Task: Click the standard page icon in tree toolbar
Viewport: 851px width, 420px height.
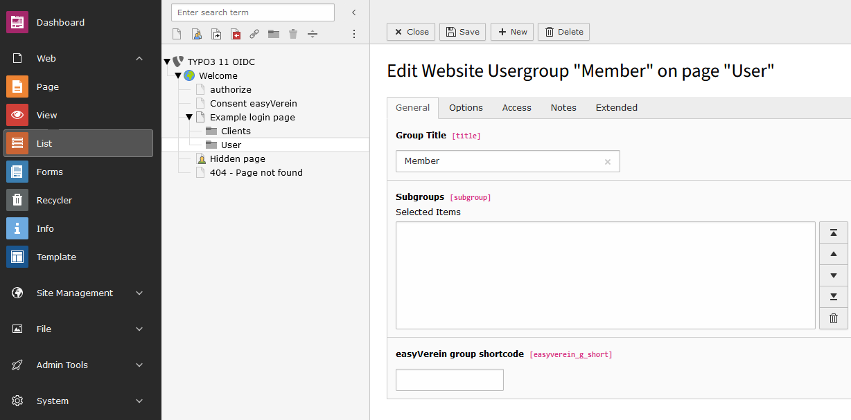Action: click(x=177, y=34)
